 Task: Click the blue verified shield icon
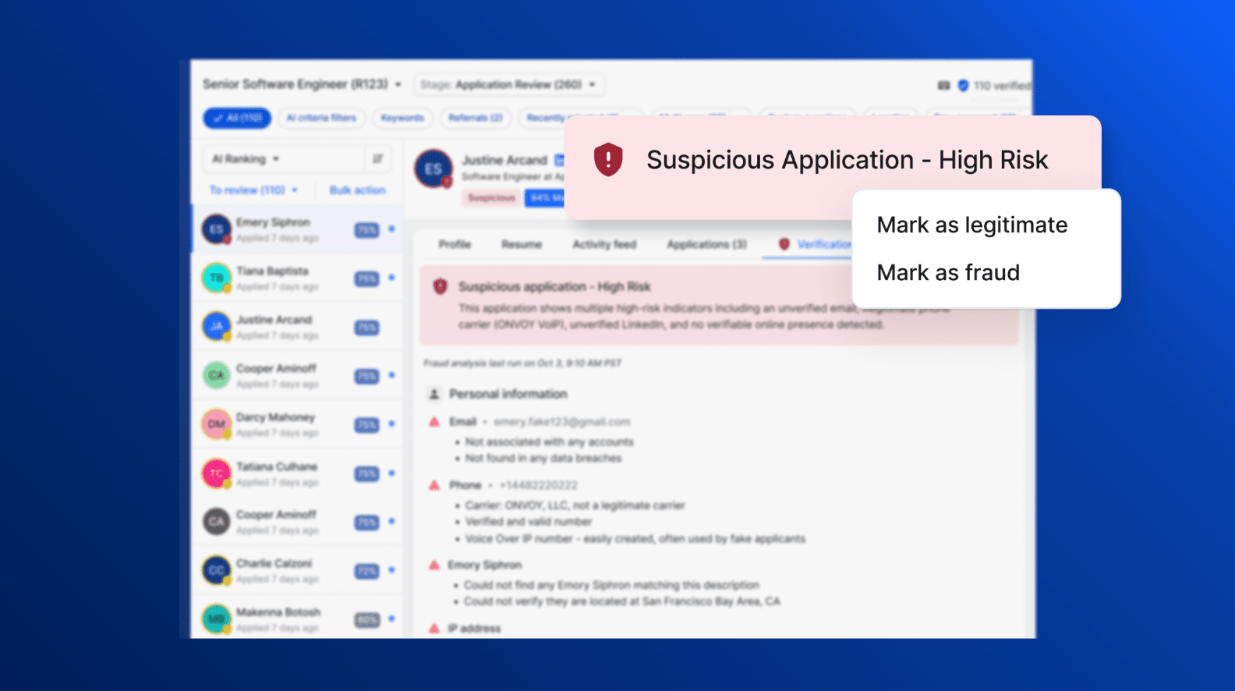(x=963, y=86)
